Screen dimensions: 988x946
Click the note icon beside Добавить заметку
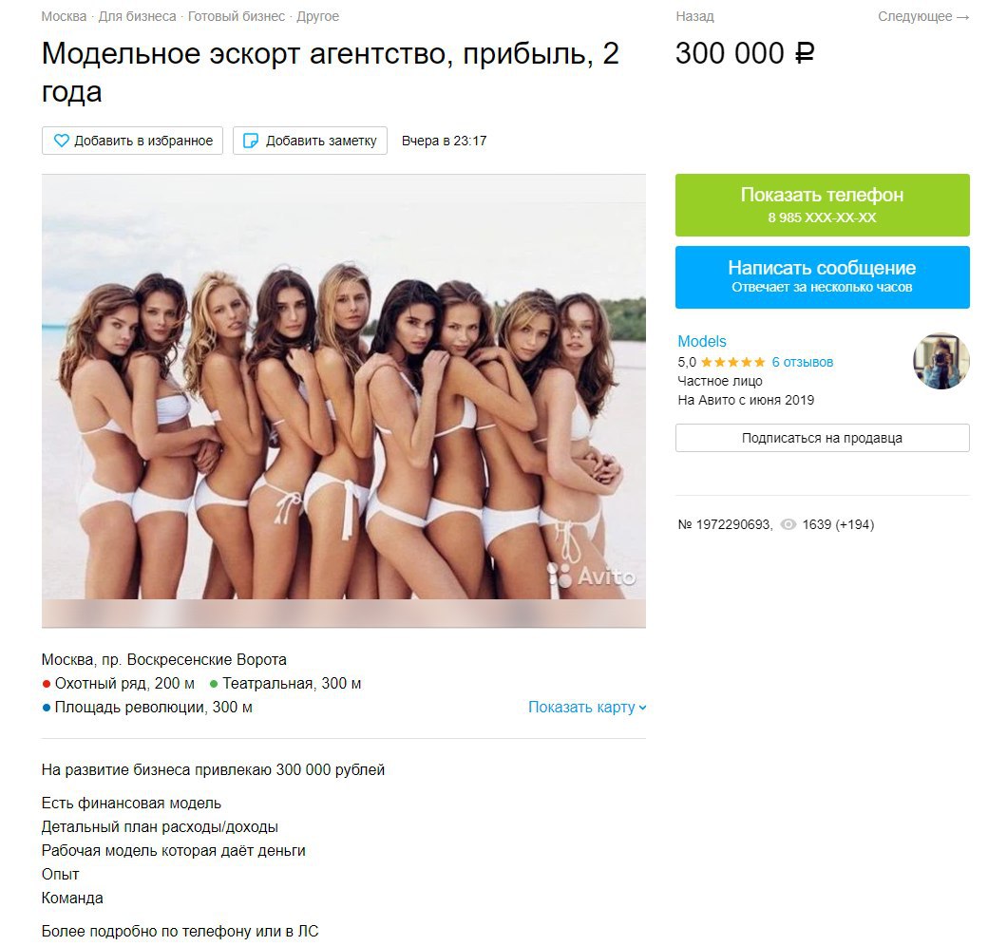251,141
